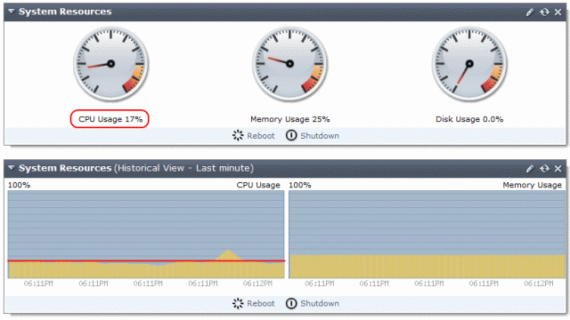Click the Memory Usage history chart
The image size is (570, 320).
[x=427, y=235]
